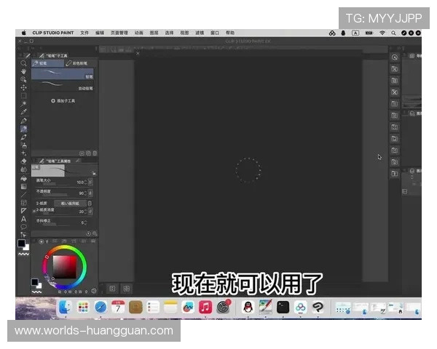Click the foreground black color swatch
This screenshot has width=437, height=349.
22,243
